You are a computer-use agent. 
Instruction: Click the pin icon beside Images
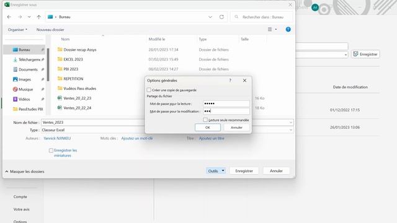(43, 79)
